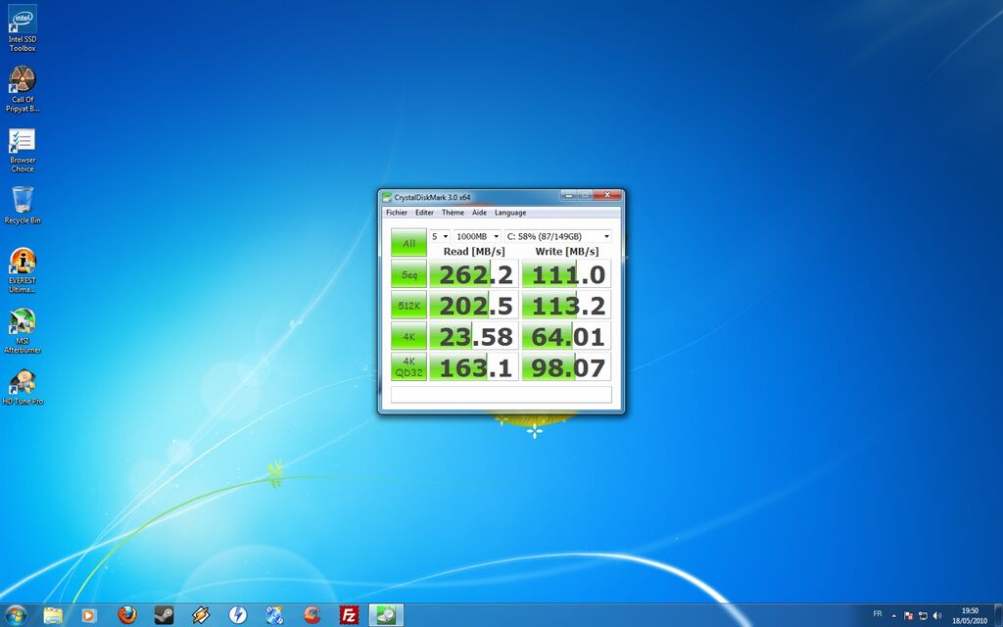Open the Thème menu
This screenshot has width=1003, height=627.
pos(453,213)
